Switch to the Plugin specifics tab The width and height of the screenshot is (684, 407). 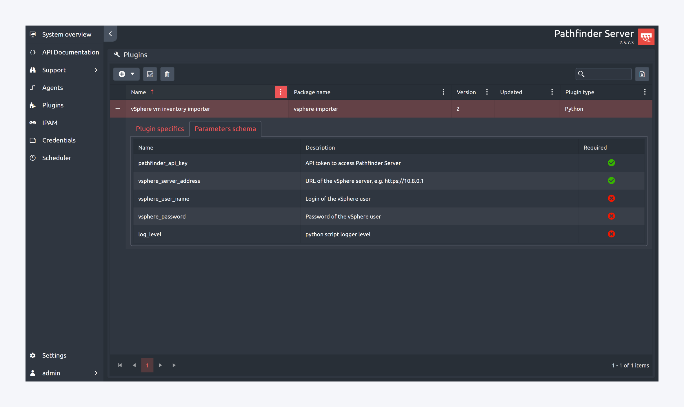pos(160,129)
